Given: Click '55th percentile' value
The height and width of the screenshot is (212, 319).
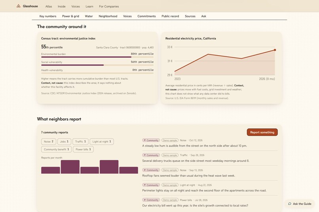Looking at the screenshot, I should tap(52, 47).
